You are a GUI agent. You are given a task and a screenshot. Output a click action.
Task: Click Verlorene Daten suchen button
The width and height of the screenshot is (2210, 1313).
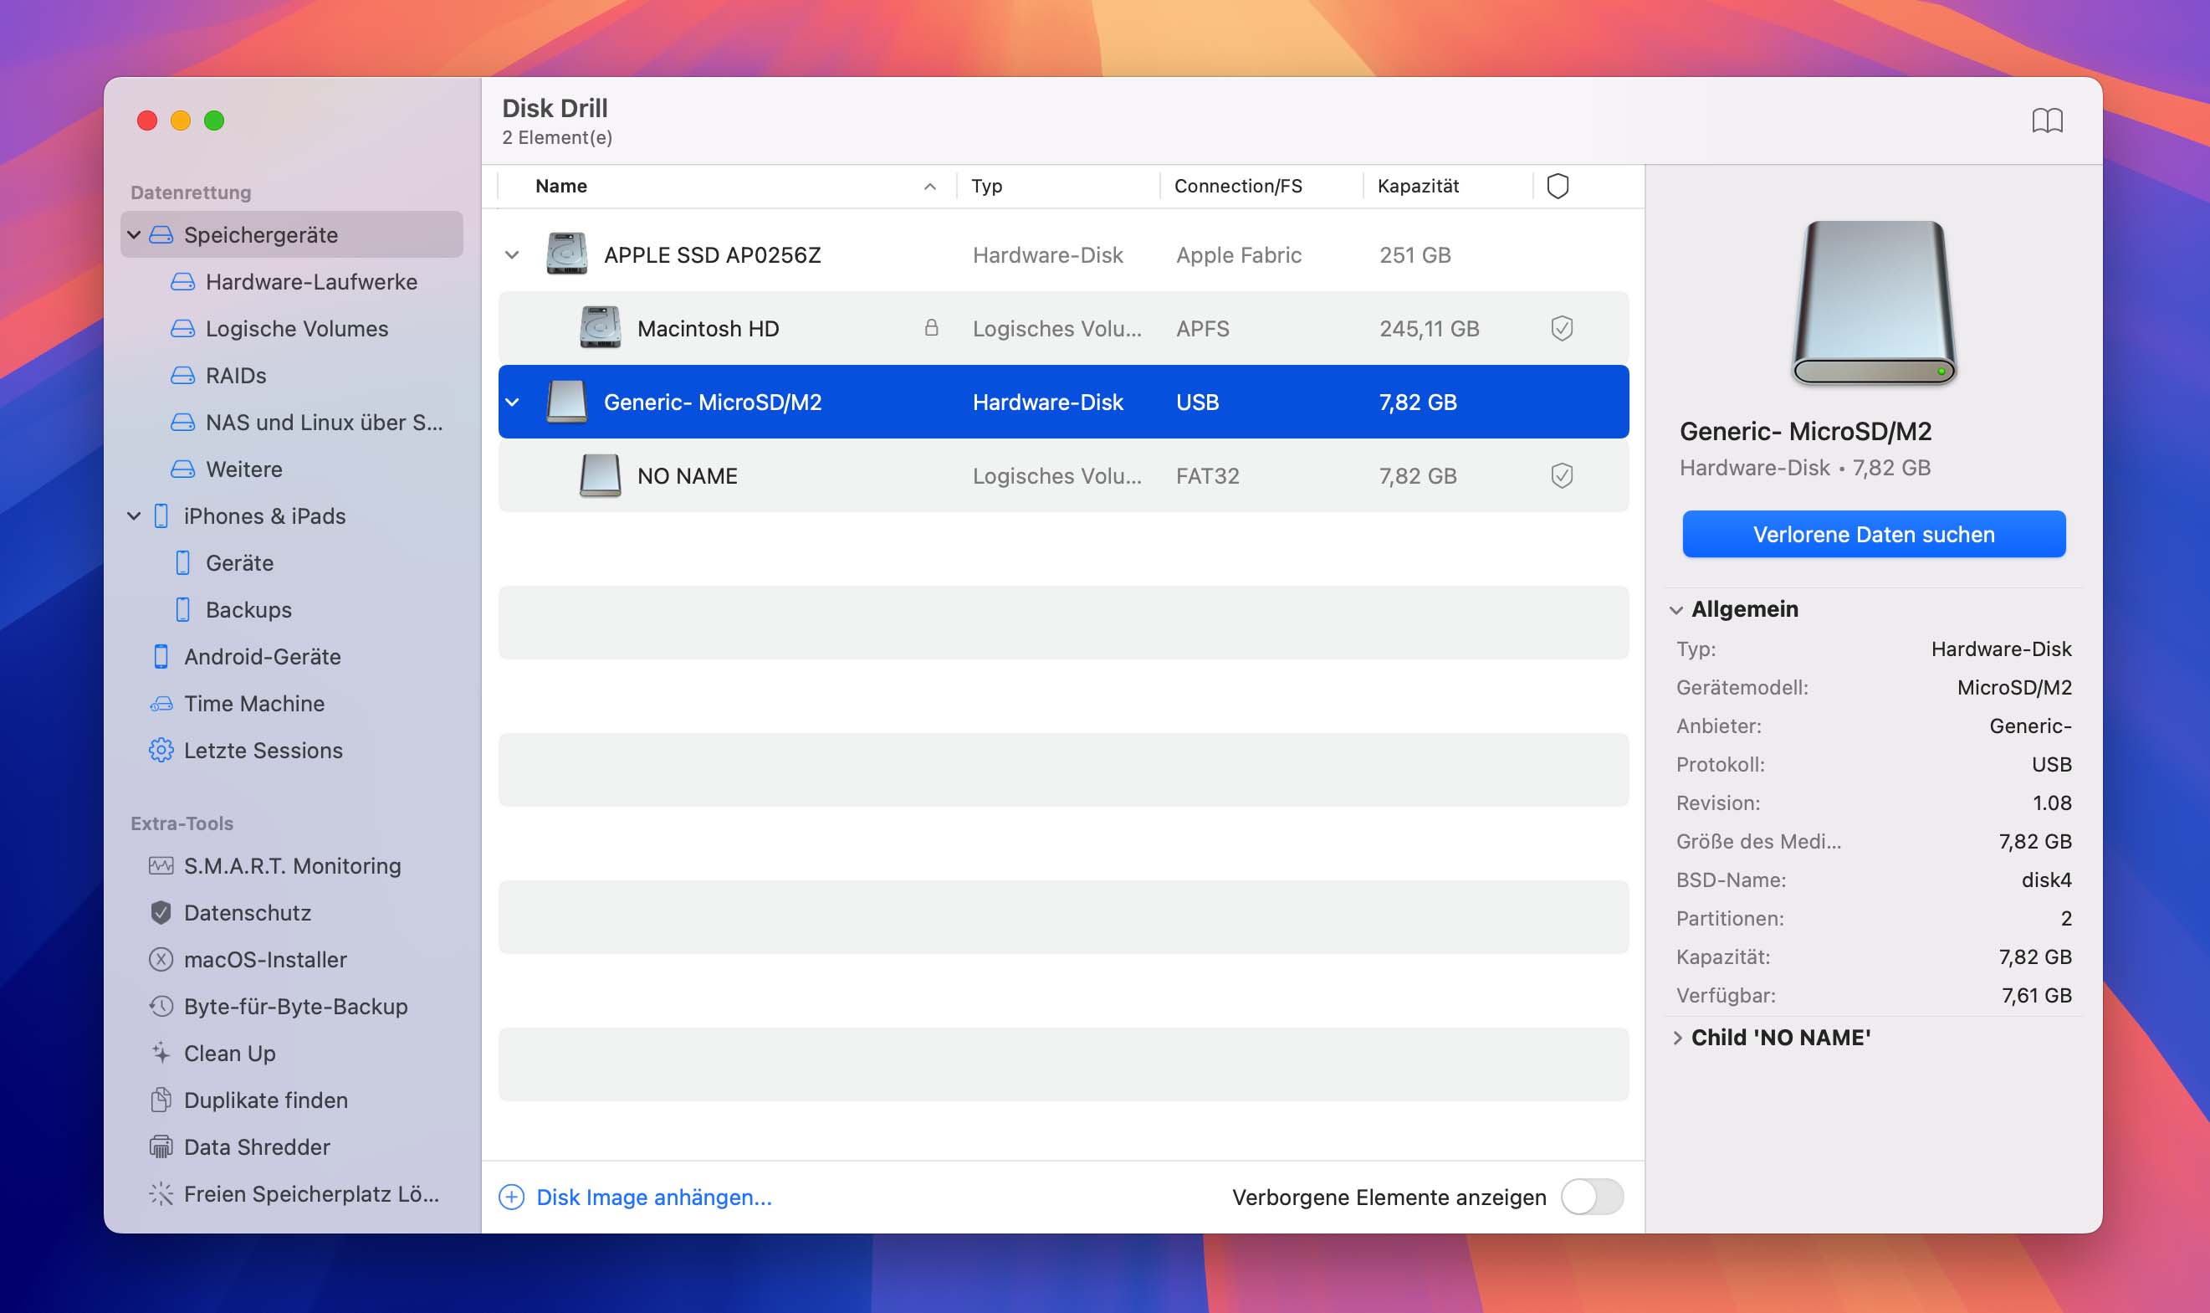[1875, 533]
